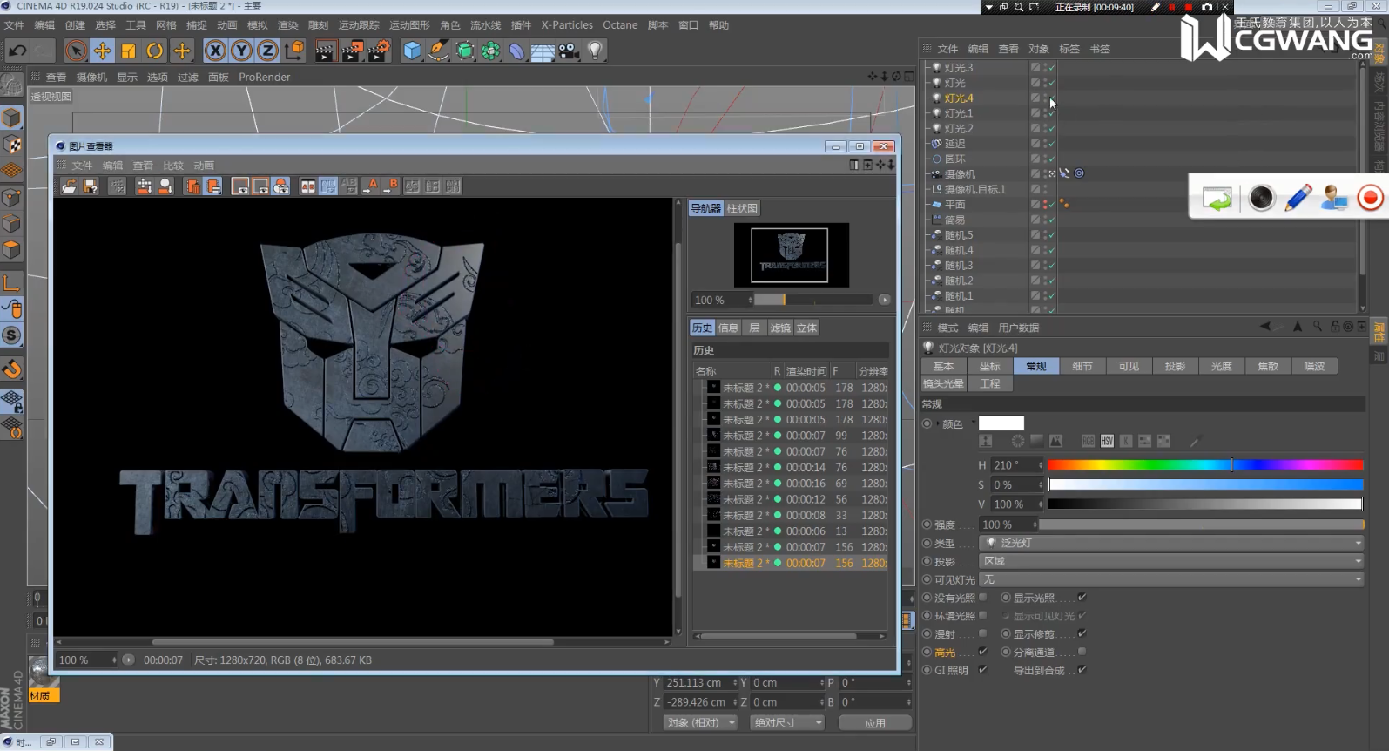The image size is (1389, 751).
Task: Open ProRender menu in the viewport
Action: click(x=265, y=77)
